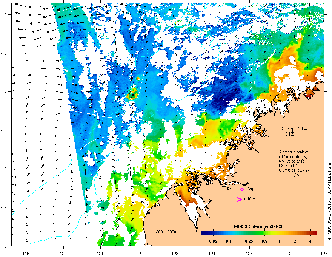Click the longitude axis label '127'
Screen dimensions: 332x257
coord(324,253)
